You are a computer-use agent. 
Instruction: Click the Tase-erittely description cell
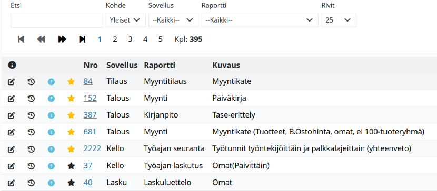[x=234, y=115]
